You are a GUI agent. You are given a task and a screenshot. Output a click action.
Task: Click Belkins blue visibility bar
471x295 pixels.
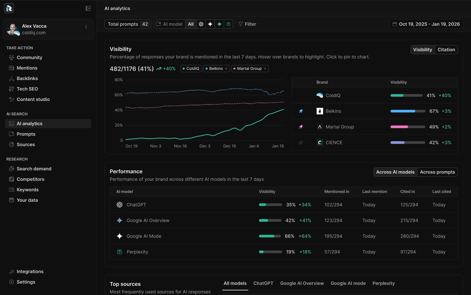[408, 111]
